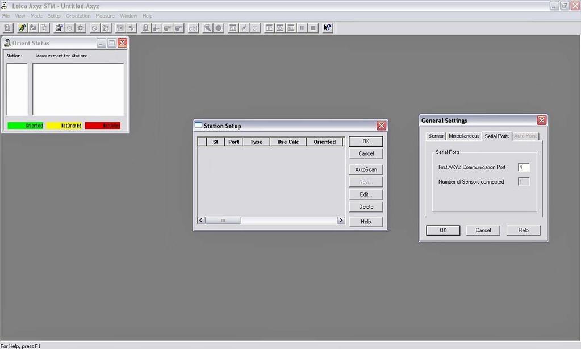581x349 pixels.
Task: Open the Help menu in the menu bar
Action: click(x=148, y=16)
